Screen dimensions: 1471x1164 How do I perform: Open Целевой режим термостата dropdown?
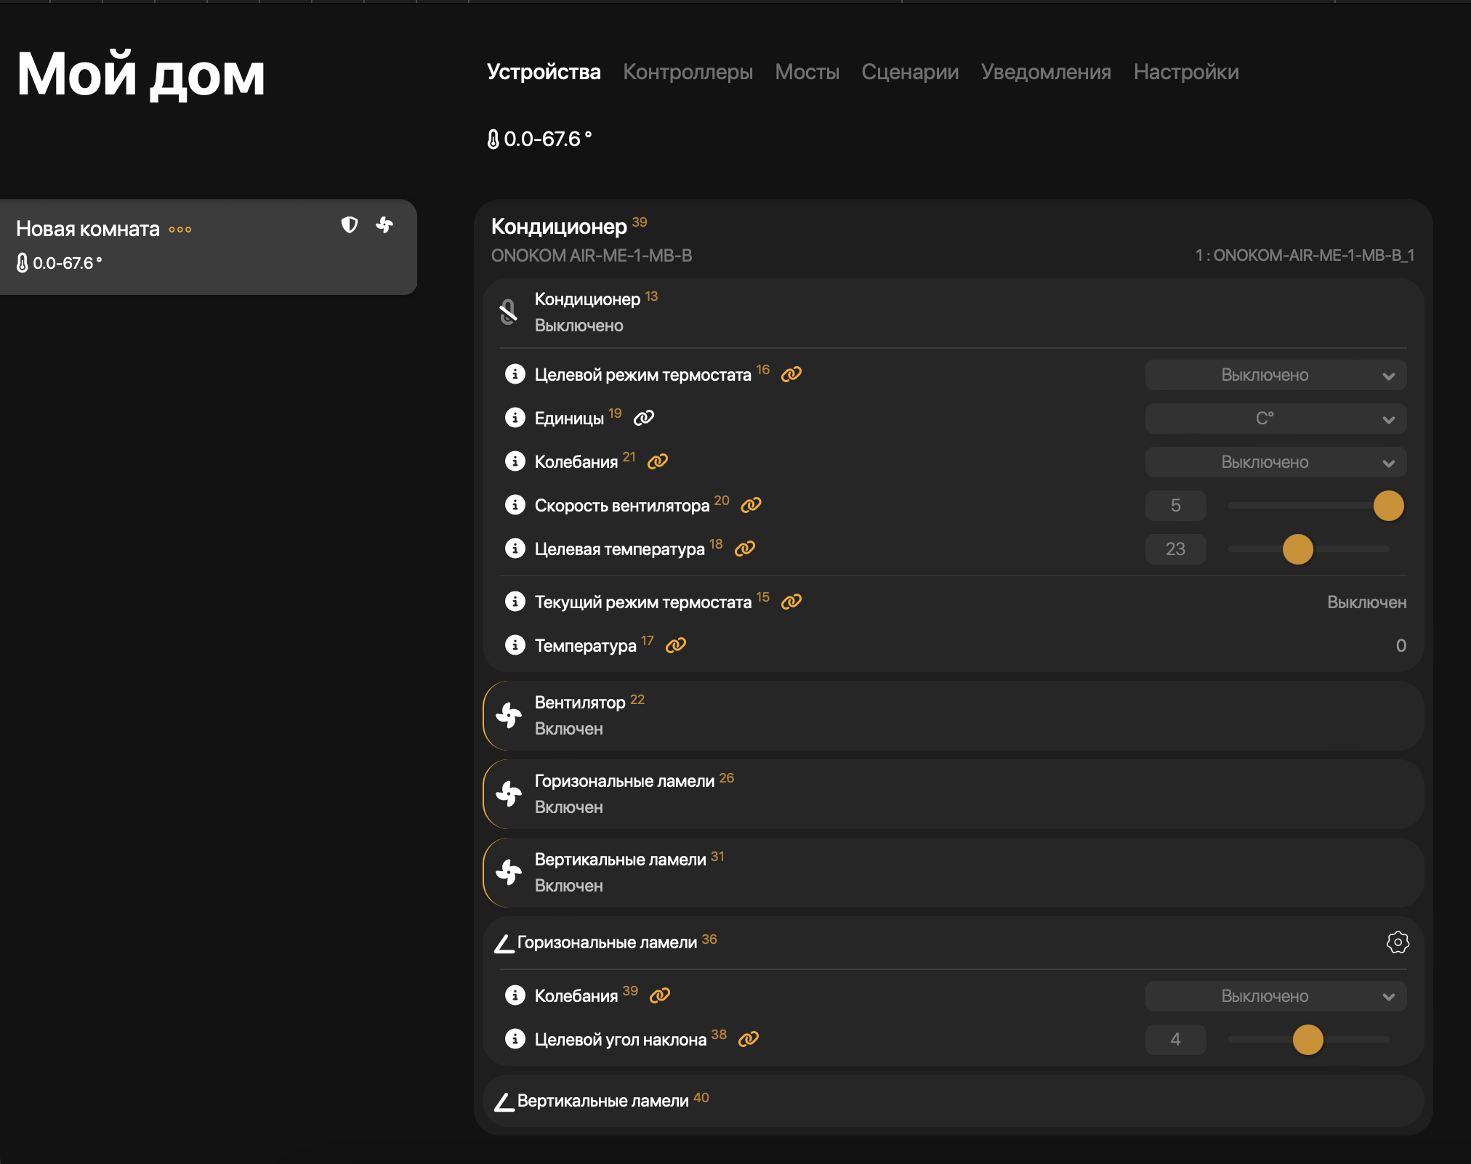[x=1275, y=375]
